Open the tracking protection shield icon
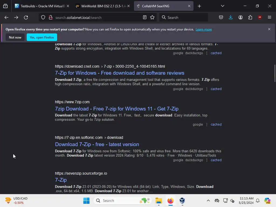The image size is (276, 207). (43, 18)
